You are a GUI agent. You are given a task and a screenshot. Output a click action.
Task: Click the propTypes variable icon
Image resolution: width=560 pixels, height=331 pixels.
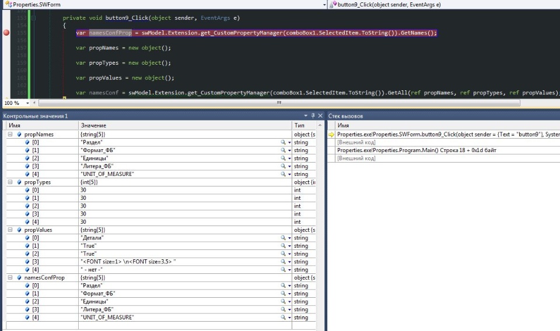tap(19, 182)
